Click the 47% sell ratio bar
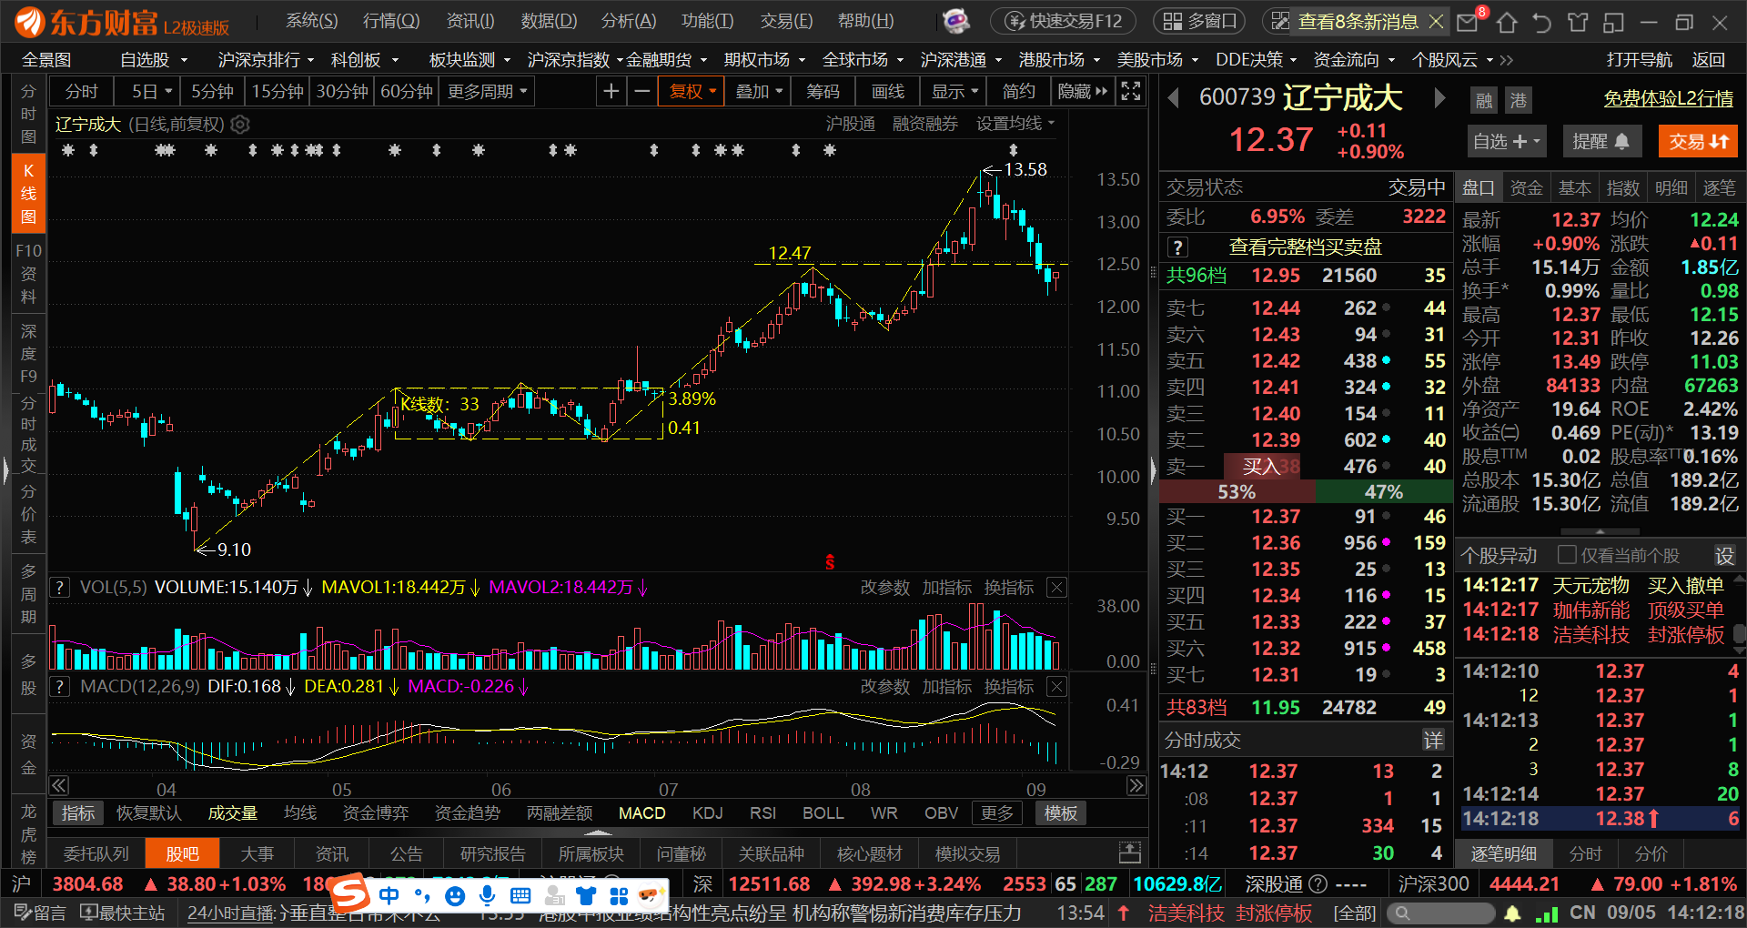This screenshot has height=928, width=1747. pyautogui.click(x=1383, y=492)
